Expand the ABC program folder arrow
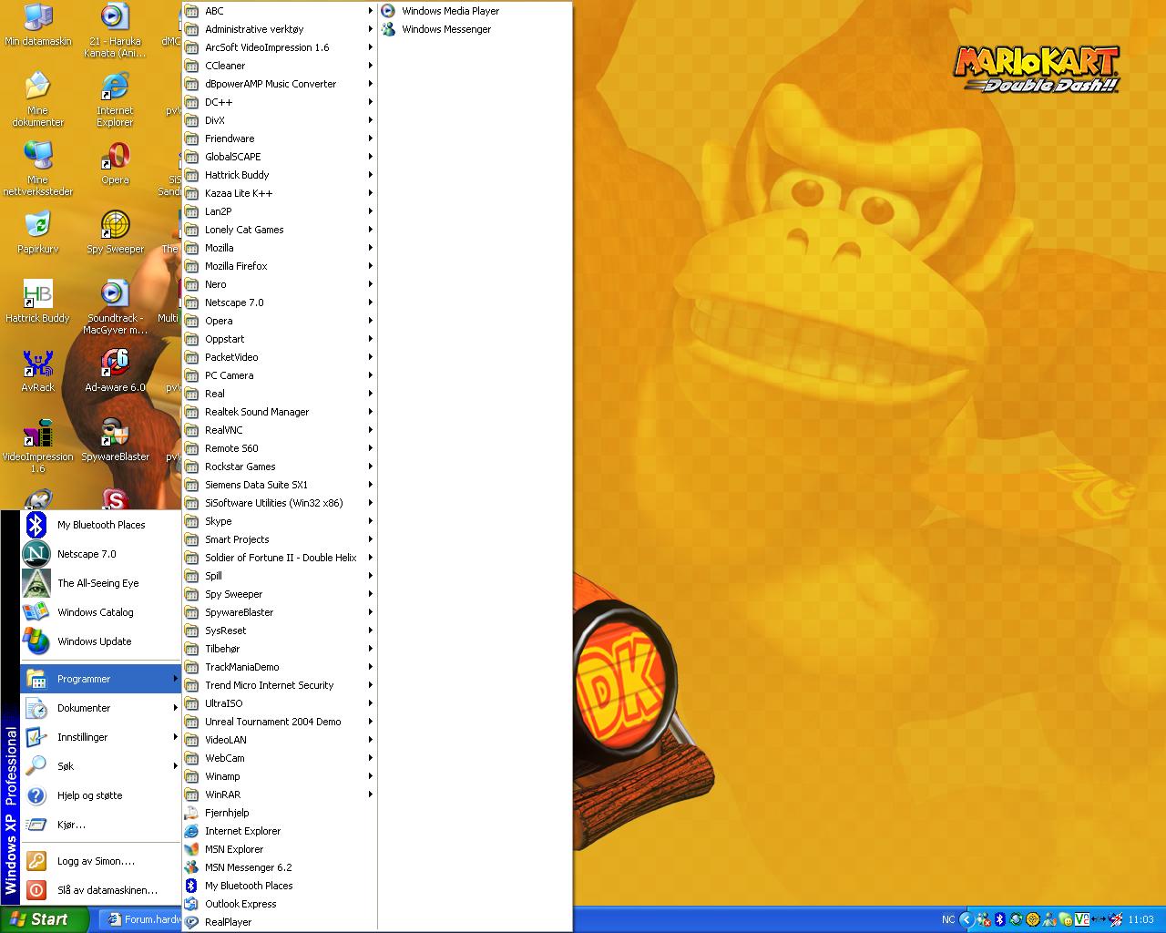Image resolution: width=1166 pixels, height=933 pixels. (x=371, y=11)
